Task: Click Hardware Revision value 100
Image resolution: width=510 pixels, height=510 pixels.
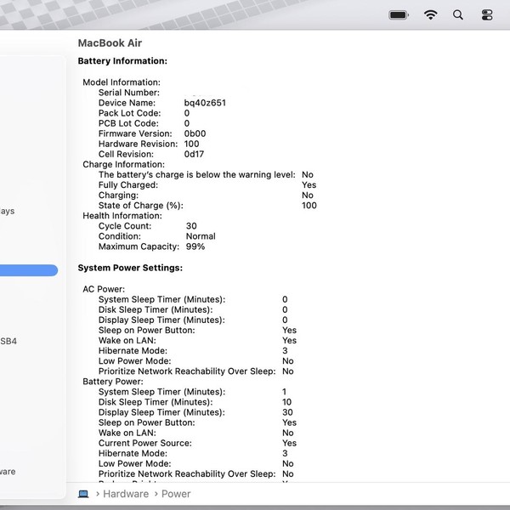Action: [191, 144]
